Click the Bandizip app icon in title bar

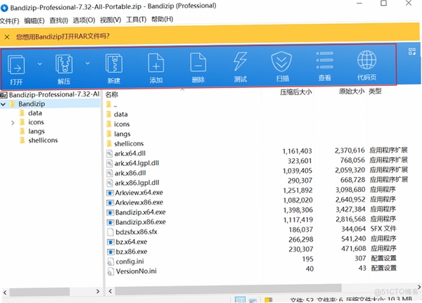click(x=4, y=8)
